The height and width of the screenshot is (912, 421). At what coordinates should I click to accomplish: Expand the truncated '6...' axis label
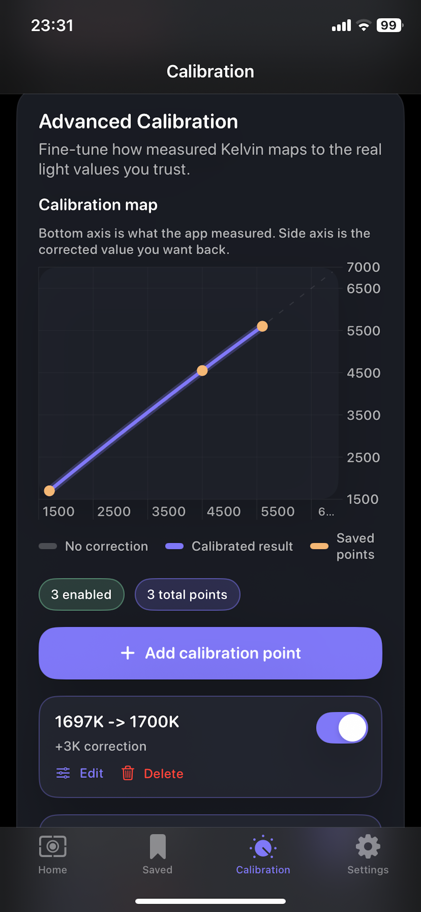[x=326, y=511]
